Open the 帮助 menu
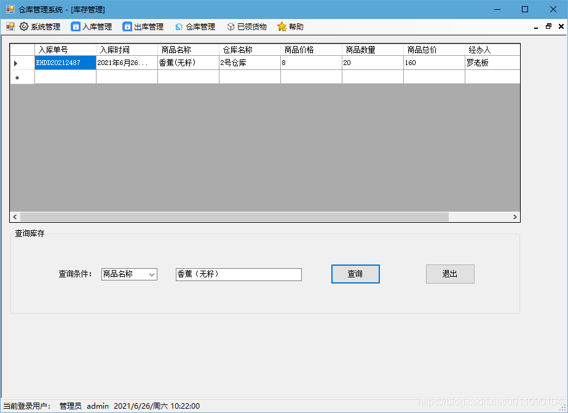This screenshot has width=568, height=413. (x=294, y=26)
